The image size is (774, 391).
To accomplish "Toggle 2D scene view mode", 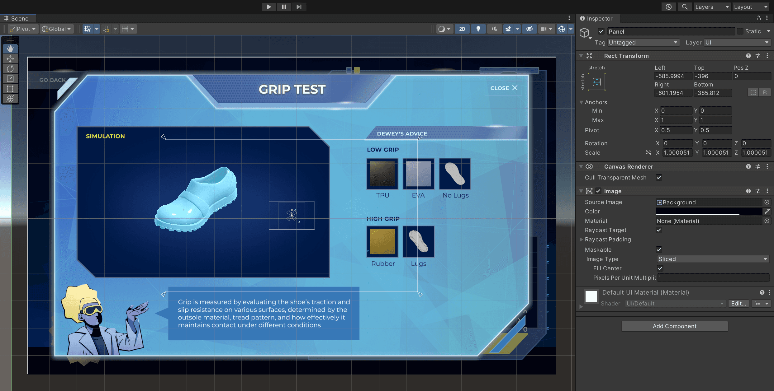I will coord(462,29).
